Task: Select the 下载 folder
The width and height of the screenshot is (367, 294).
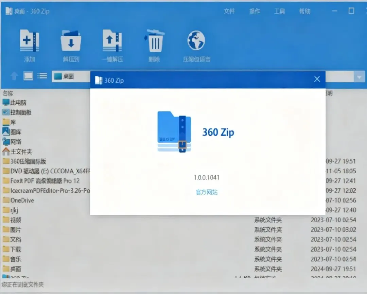Action: coord(12,249)
